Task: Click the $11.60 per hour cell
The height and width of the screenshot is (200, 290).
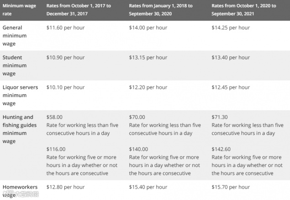Action: tap(65, 27)
